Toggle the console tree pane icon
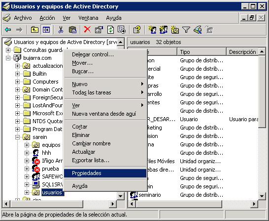This screenshot has height=221, width=269. [x=46, y=30]
